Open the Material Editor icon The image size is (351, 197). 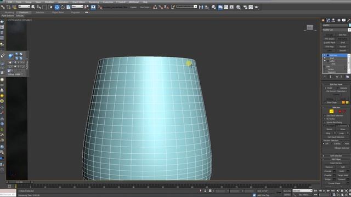click(x=239, y=7)
